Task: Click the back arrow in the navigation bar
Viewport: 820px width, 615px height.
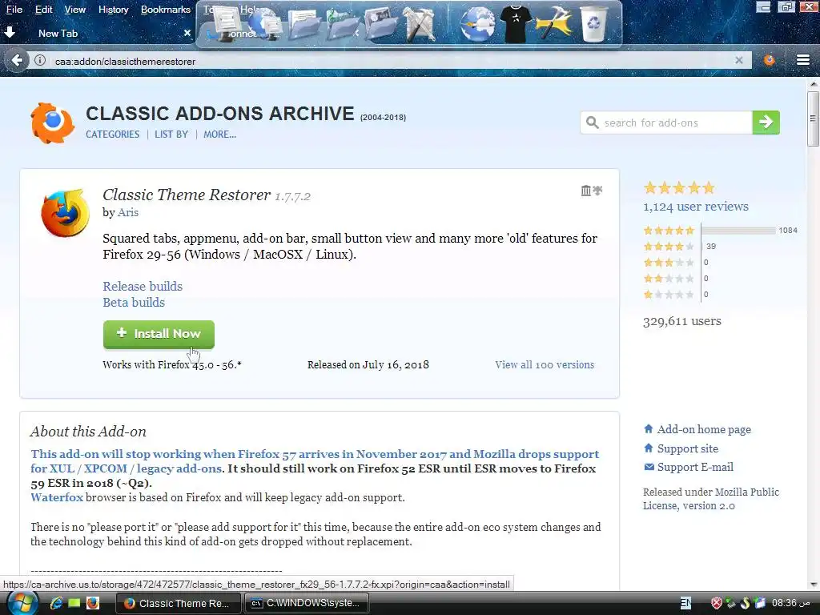Action: coord(17,61)
